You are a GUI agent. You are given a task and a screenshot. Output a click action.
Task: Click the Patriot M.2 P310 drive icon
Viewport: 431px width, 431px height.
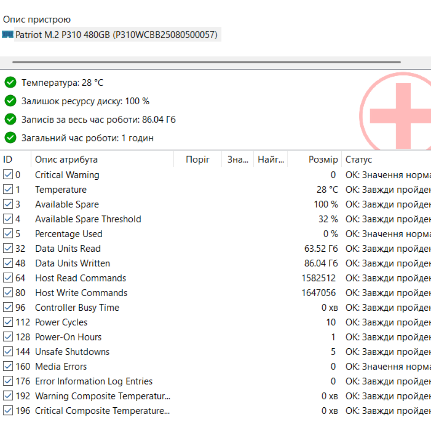pos(8,34)
